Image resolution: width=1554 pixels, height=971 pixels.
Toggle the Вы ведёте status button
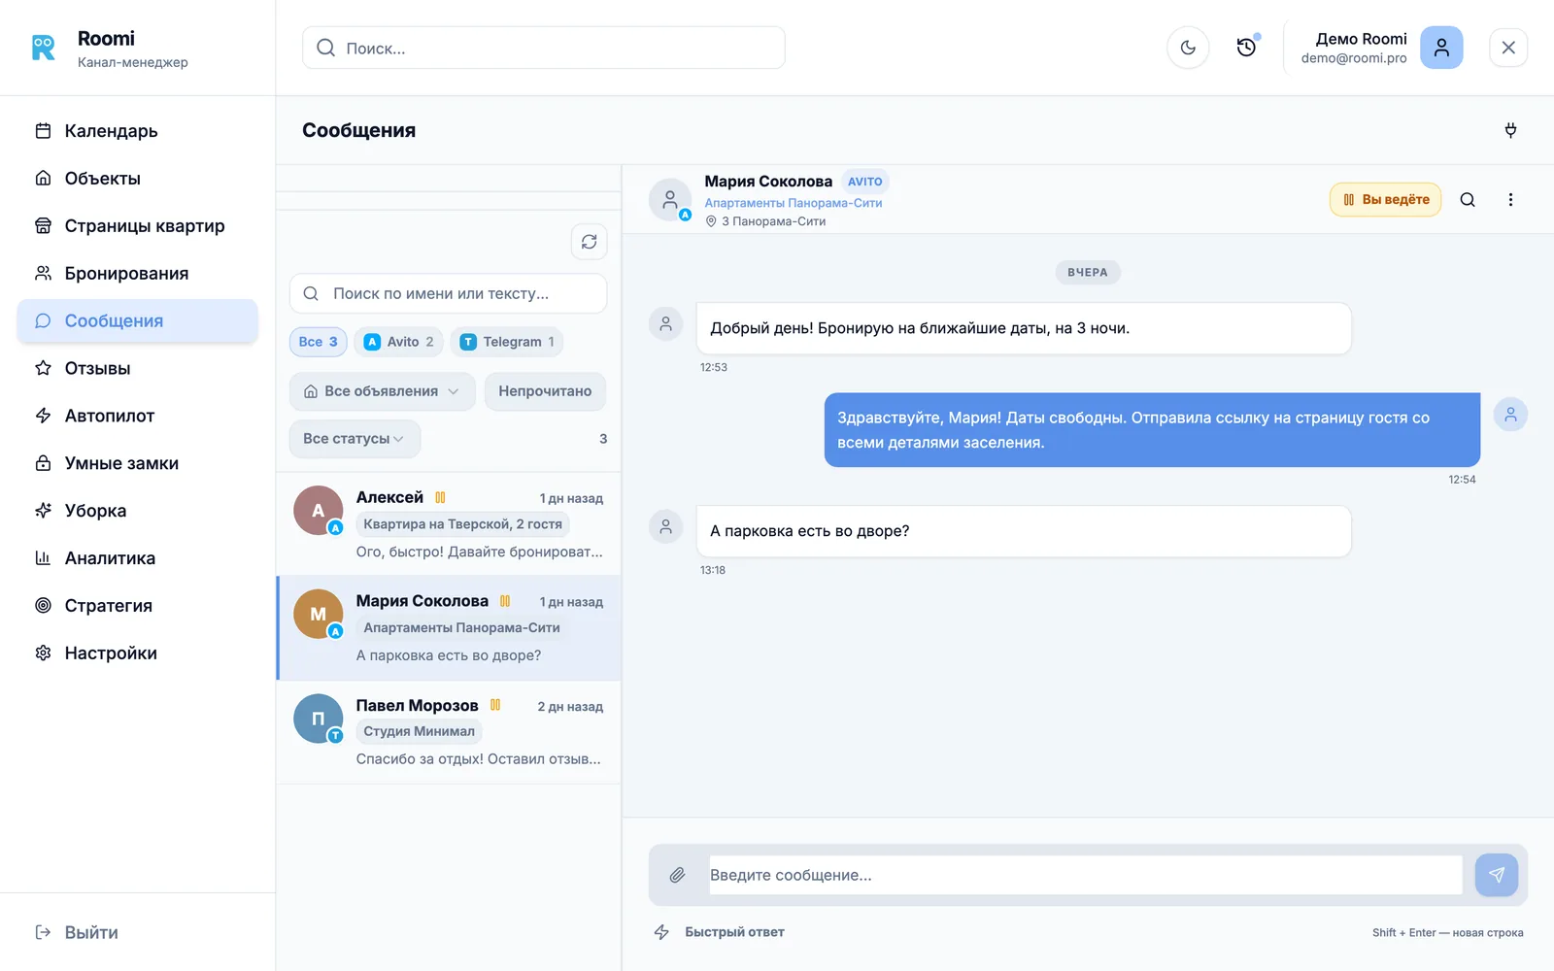1386,200
